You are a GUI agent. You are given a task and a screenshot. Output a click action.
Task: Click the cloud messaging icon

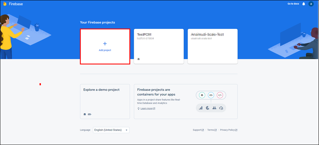(221, 108)
